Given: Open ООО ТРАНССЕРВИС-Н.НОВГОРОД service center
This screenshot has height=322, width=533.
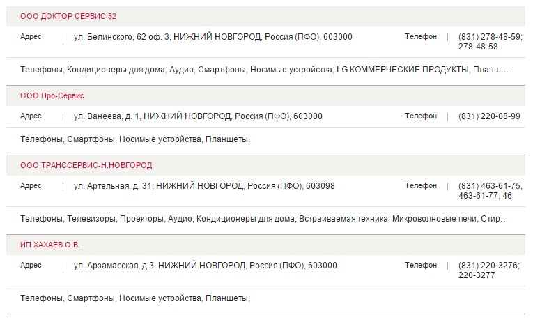Looking at the screenshot, I should click(86, 165).
